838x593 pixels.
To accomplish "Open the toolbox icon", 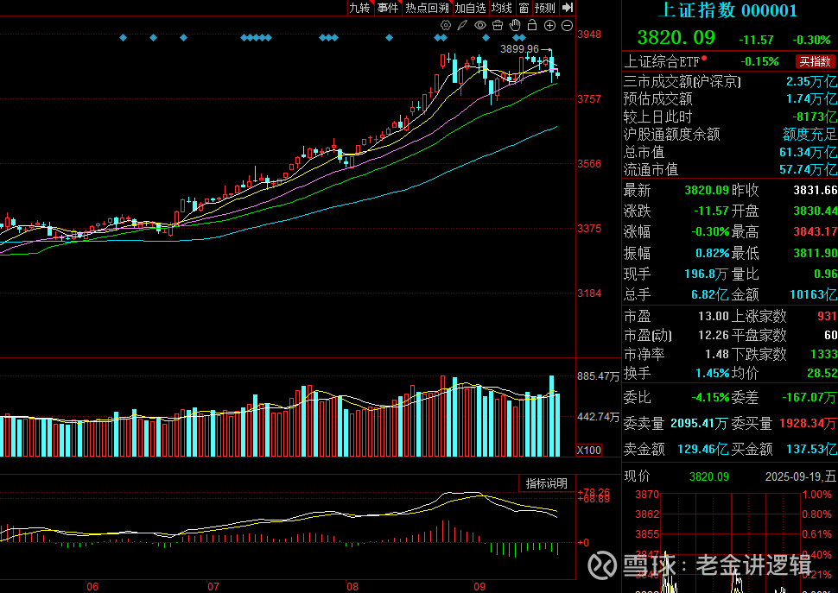I will (498, 25).
